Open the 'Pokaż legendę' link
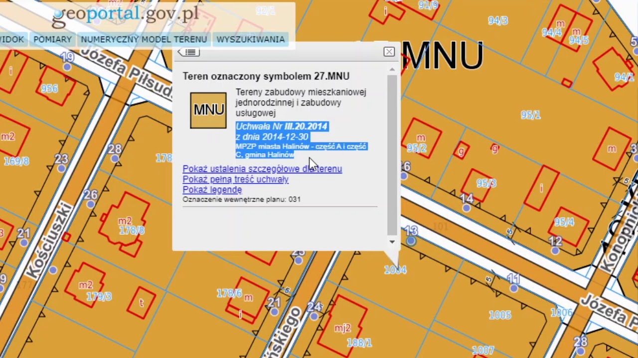Screen dimensions: 638x358 212,190
